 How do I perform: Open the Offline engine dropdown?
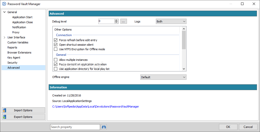pos(163,77)
